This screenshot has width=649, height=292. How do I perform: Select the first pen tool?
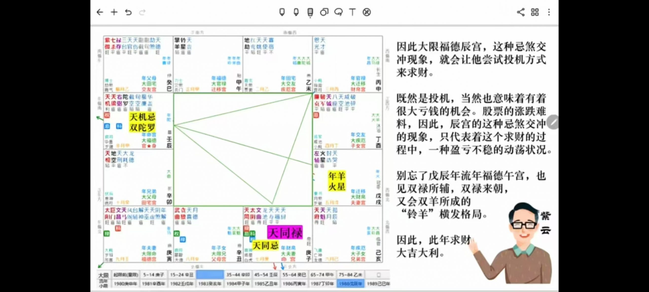(x=282, y=12)
